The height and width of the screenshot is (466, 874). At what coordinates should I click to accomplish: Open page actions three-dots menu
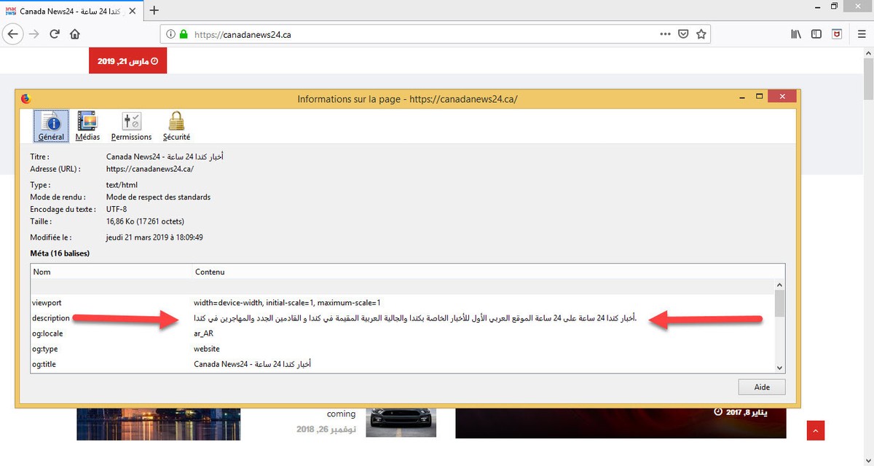tap(665, 34)
